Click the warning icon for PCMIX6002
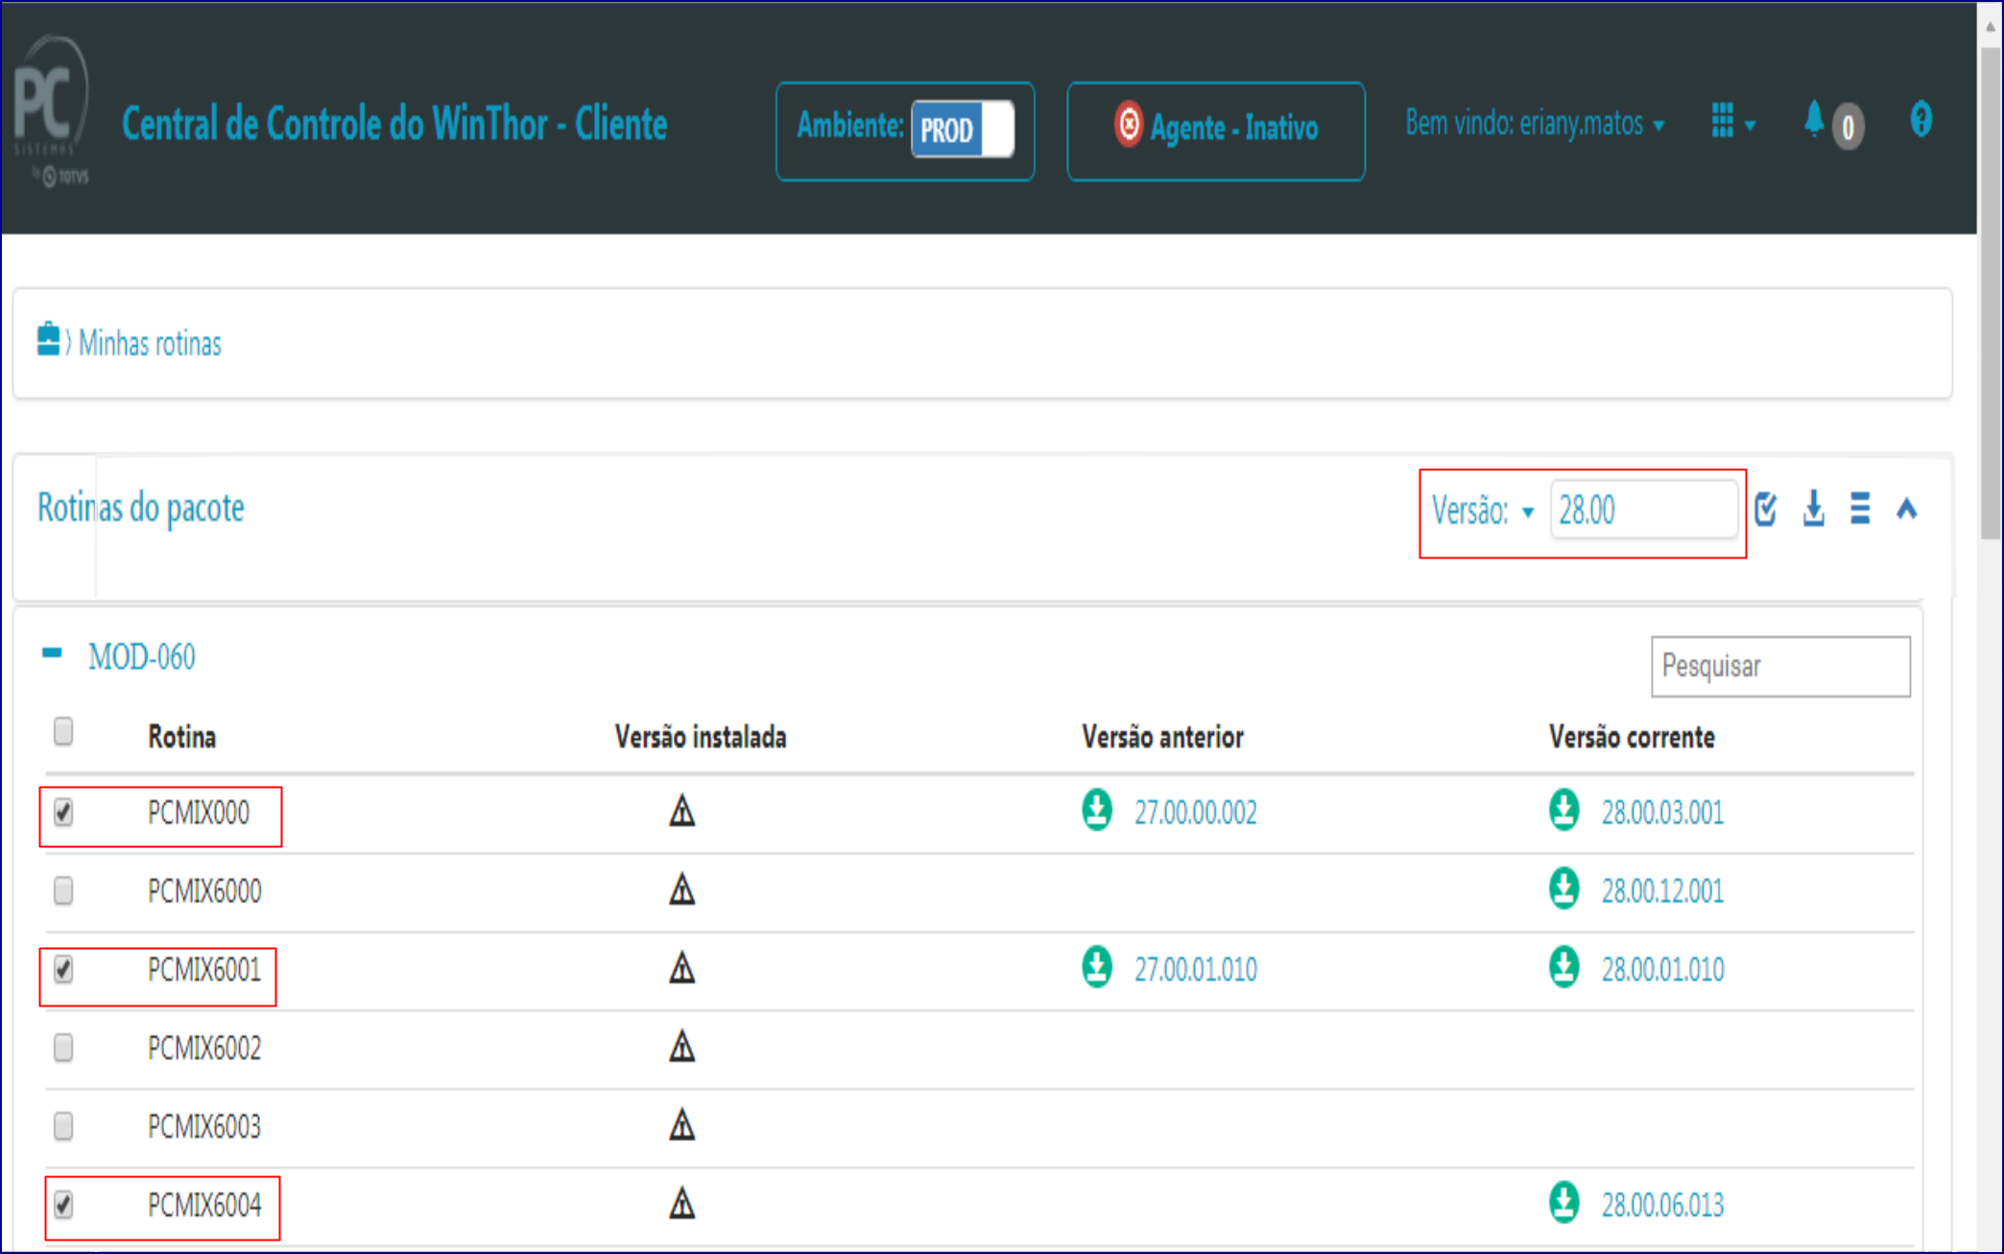 point(681,1047)
